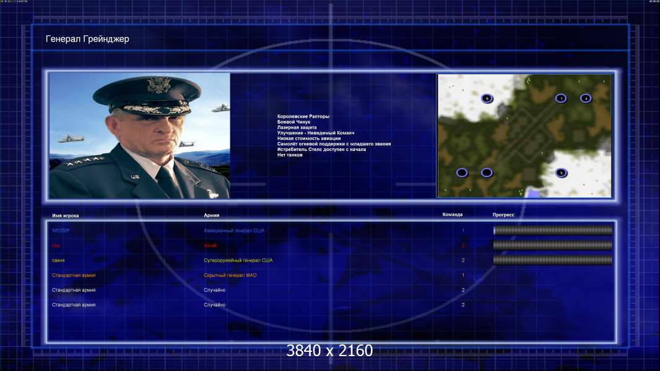660x371 pixels.
Task: Click the NR200P loading progress bar
Action: click(553, 230)
